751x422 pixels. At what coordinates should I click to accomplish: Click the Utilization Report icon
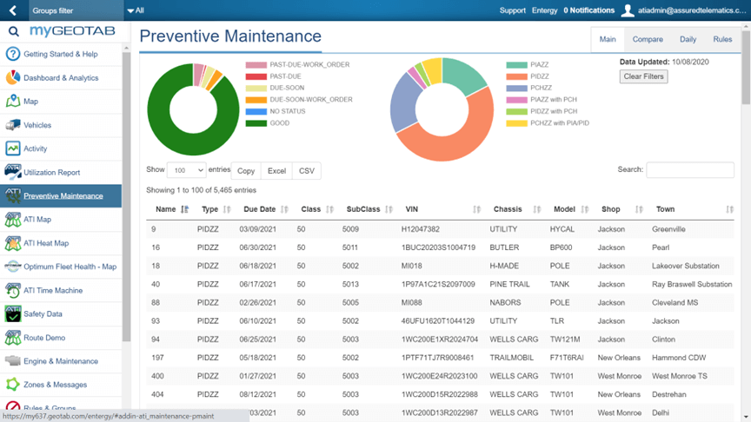13,172
